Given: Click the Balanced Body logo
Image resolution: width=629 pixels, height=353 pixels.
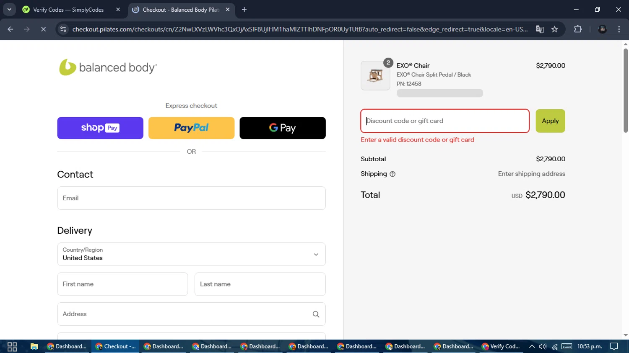Looking at the screenshot, I should coord(108,67).
